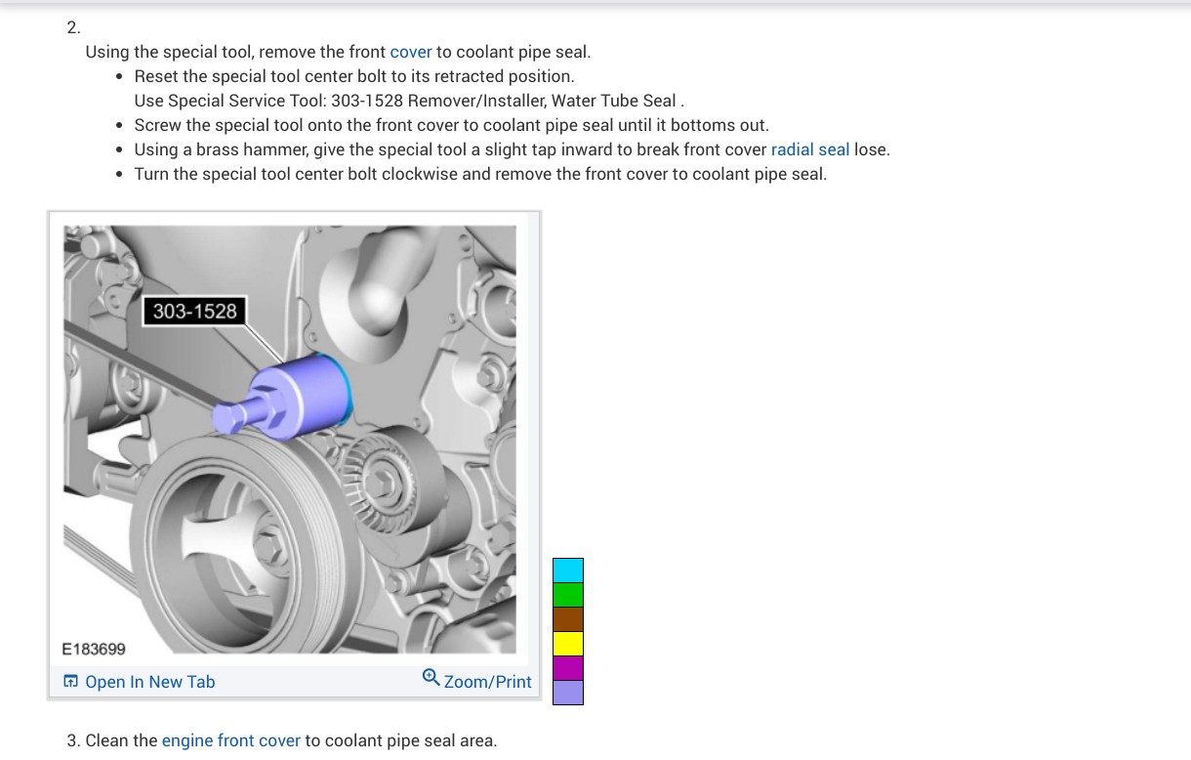Viewport: 1191px width, 760px height.
Task: Follow the 'radial seal' link
Action: pyautogui.click(x=810, y=149)
